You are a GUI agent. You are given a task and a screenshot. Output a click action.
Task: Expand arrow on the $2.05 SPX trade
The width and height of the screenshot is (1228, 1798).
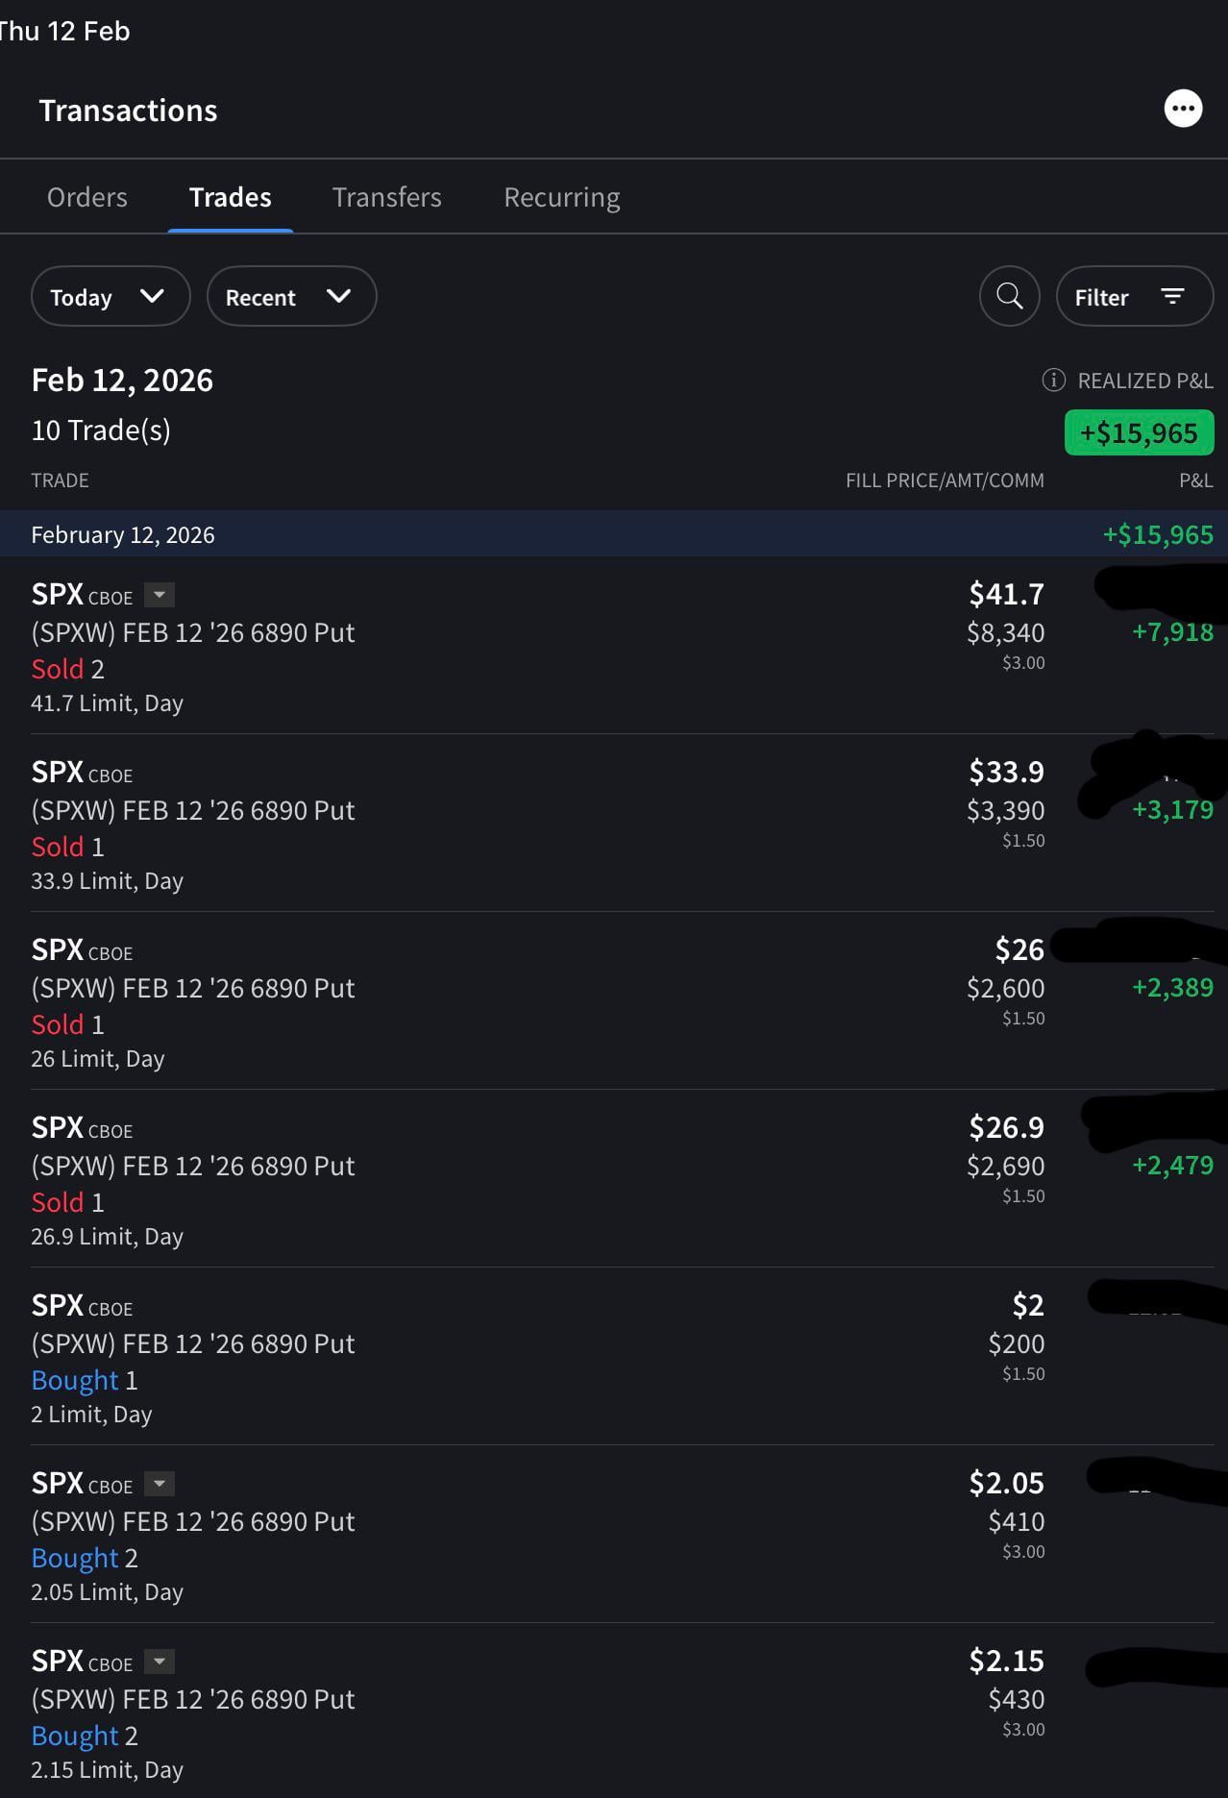[160, 1484]
